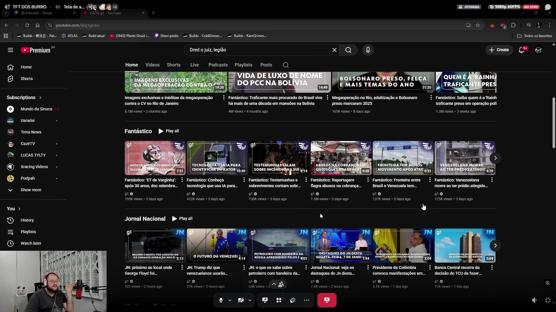
Task: Open Watch later in the sidebar
Action: (31, 243)
